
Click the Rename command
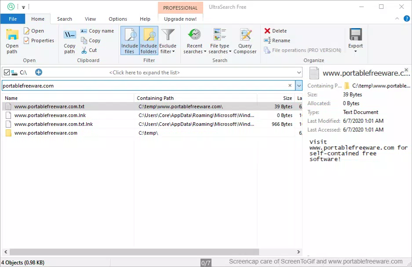click(277, 40)
